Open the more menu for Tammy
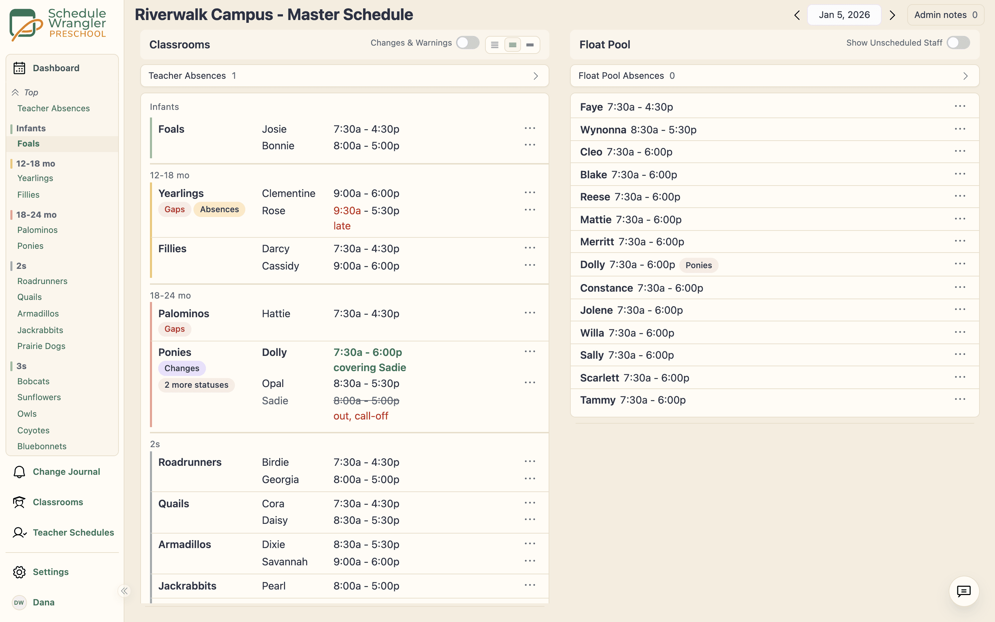Image resolution: width=995 pixels, height=622 pixels. pos(960,399)
